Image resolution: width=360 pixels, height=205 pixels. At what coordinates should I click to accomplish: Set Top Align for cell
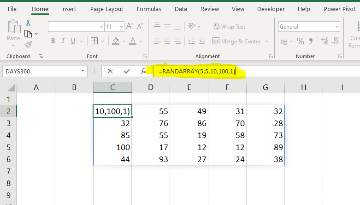157,26
